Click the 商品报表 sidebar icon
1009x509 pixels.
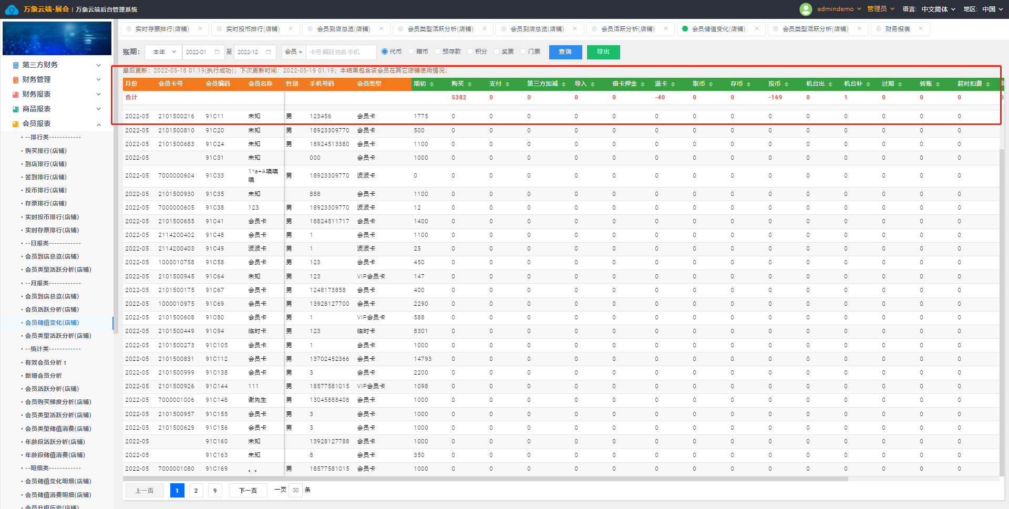point(16,109)
